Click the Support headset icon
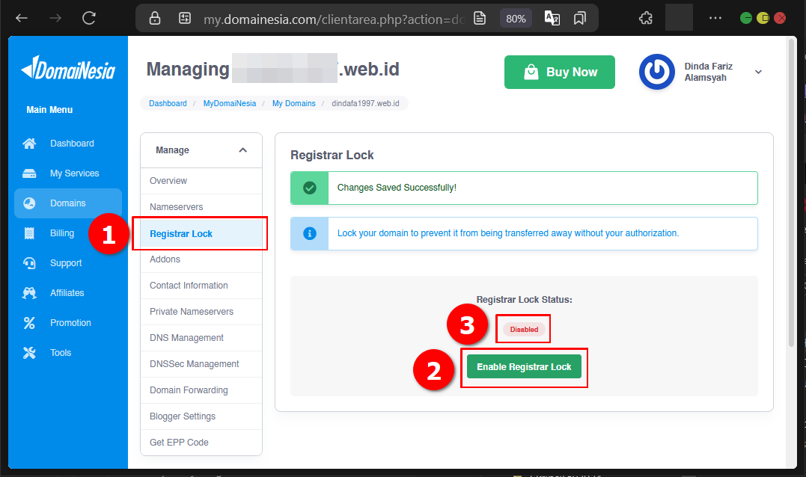The image size is (806, 477). 29,263
